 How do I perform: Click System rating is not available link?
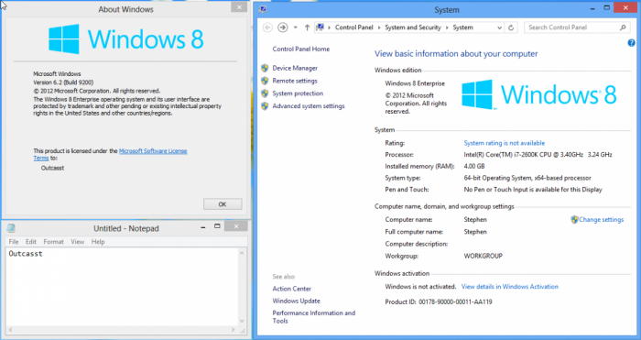pyautogui.click(x=504, y=143)
